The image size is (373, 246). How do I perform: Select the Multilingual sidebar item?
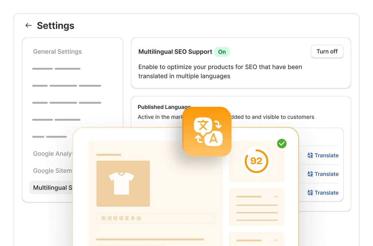(51, 188)
